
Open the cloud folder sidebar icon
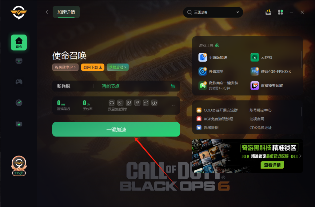click(19, 124)
